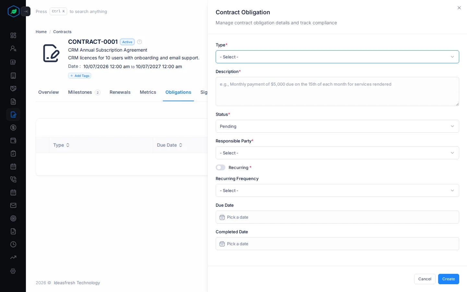The width and height of the screenshot is (467, 292).
Task: Open the contact book icon in sidebar
Action: (13, 62)
